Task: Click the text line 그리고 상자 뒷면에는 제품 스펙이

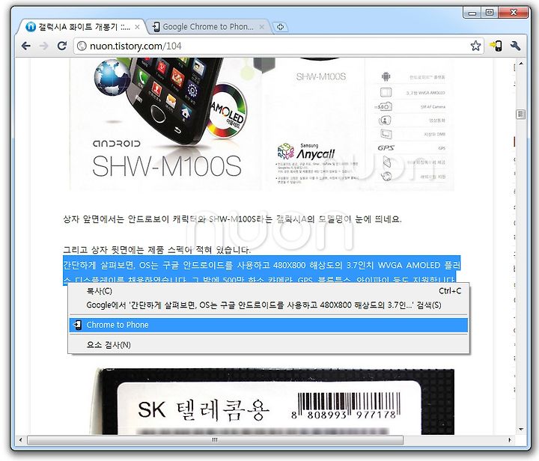Action: click(156, 250)
